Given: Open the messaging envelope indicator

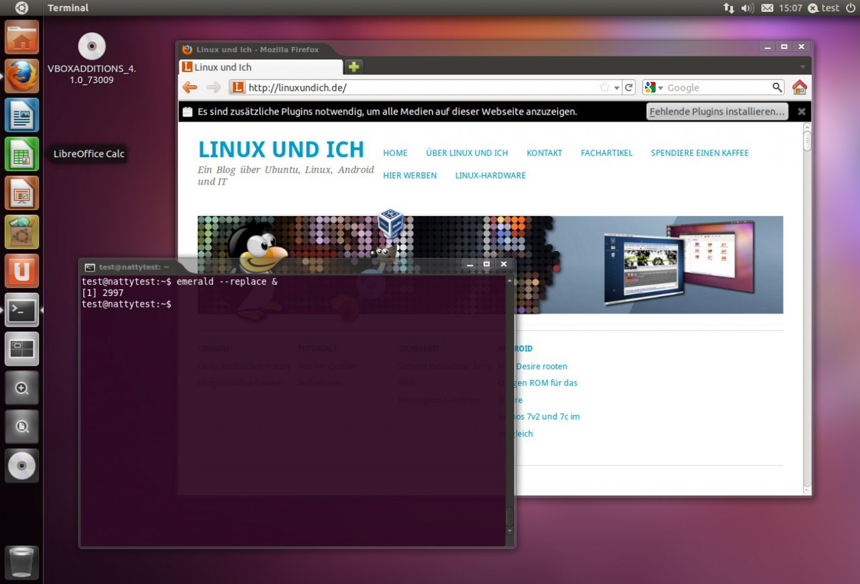Looking at the screenshot, I should (x=767, y=8).
